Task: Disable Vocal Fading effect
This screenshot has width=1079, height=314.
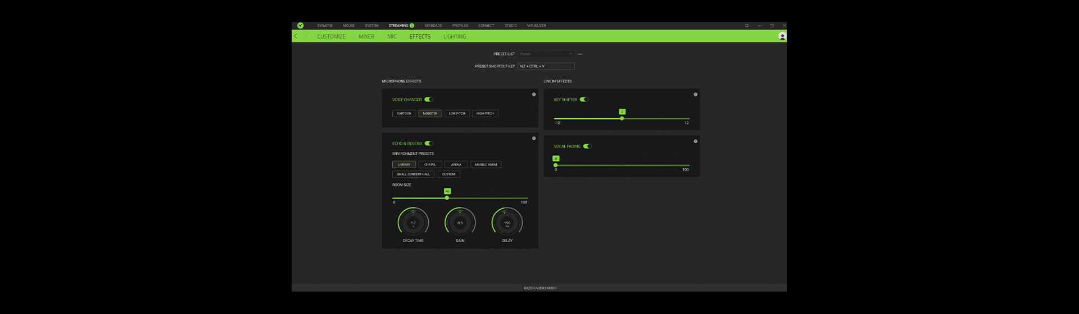Action: click(x=587, y=146)
